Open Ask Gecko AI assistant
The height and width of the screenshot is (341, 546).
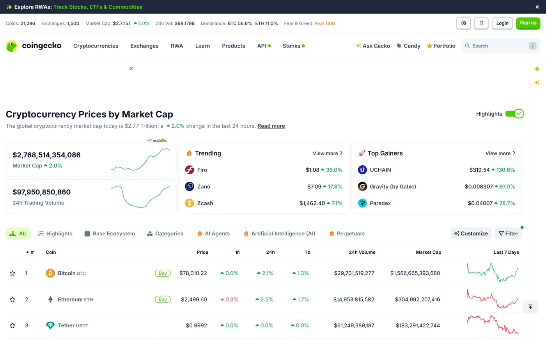pyautogui.click(x=373, y=46)
